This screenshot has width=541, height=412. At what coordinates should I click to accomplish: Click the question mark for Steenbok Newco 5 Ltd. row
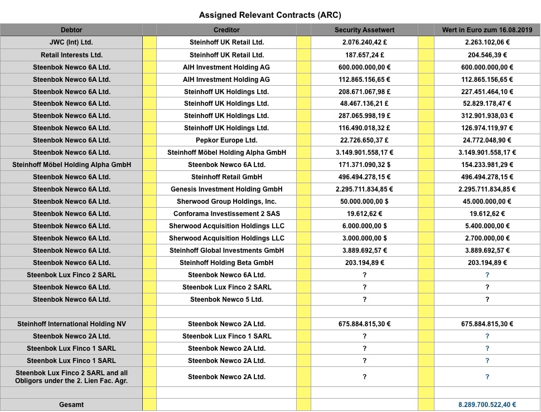pos(364,300)
